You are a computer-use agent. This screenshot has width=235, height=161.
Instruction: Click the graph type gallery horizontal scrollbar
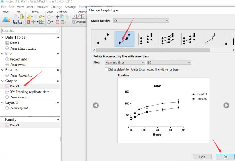pos(153,50)
